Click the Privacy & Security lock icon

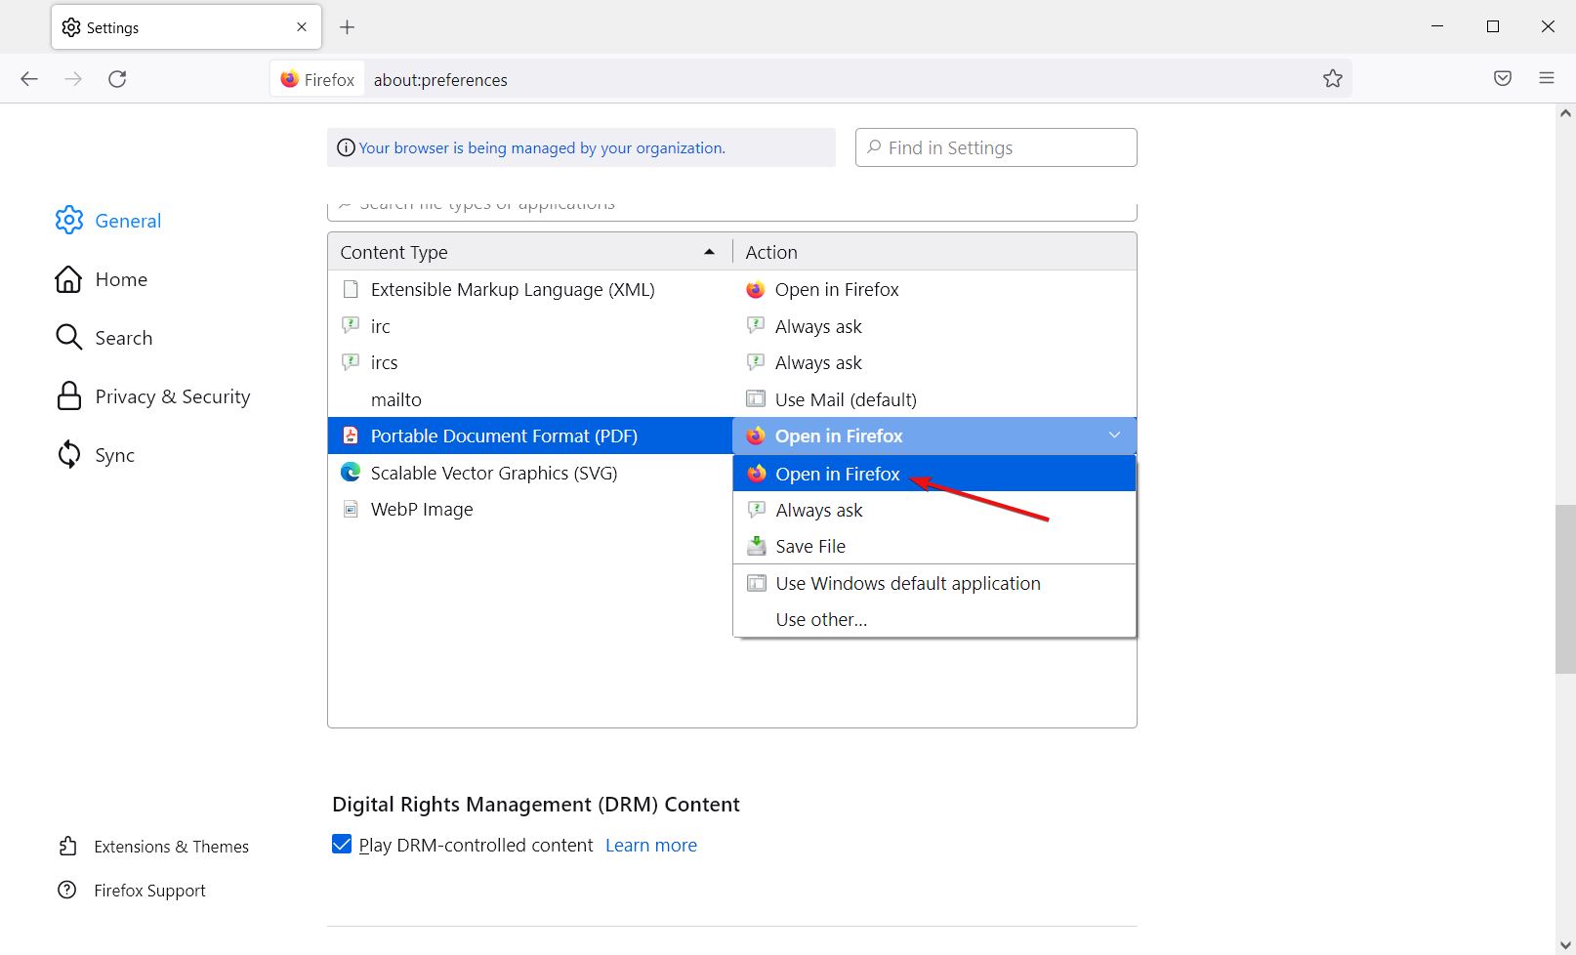(x=68, y=396)
